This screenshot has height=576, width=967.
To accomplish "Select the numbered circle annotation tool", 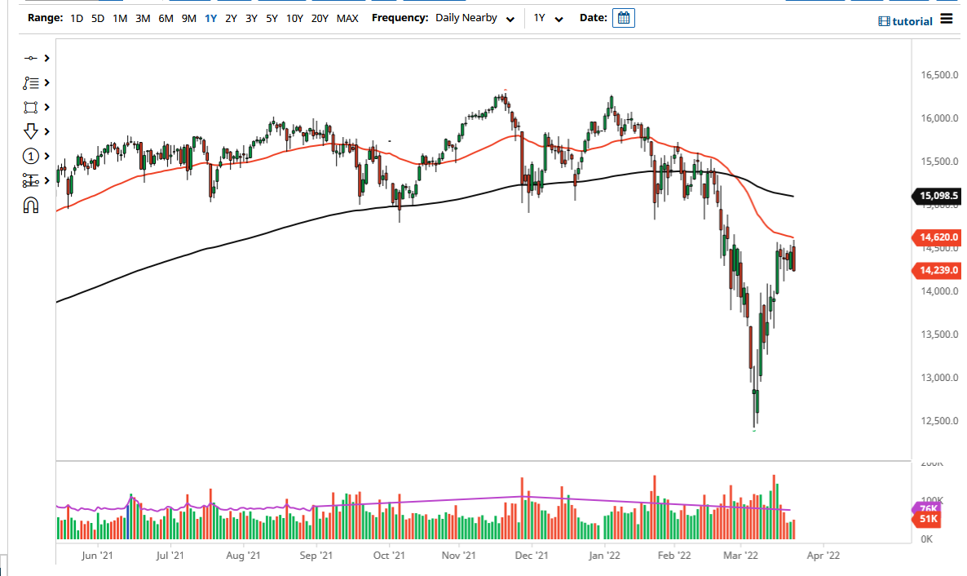I will point(31,156).
